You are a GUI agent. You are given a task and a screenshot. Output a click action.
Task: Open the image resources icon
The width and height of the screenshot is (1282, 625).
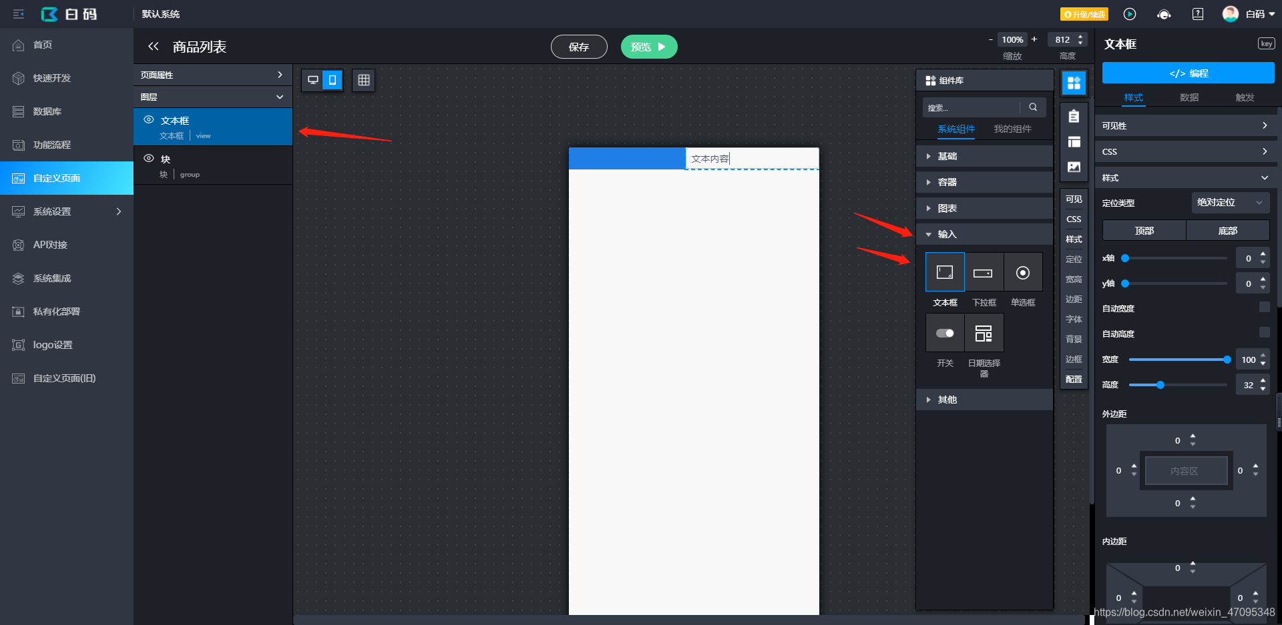(x=1074, y=167)
